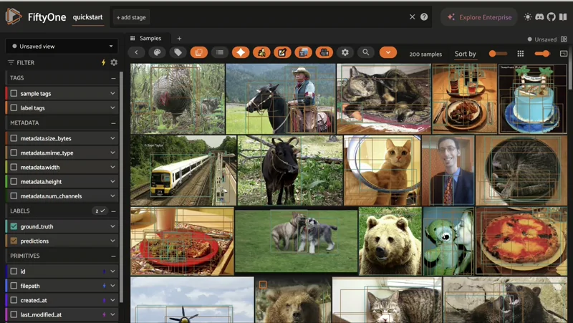
Task: Uncheck the ground_truth label checkbox
Action: click(x=14, y=226)
